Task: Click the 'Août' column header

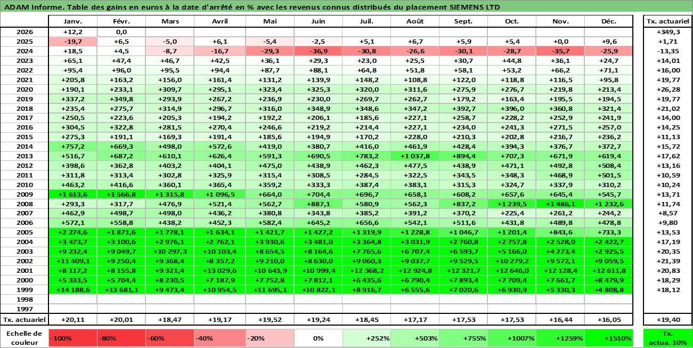Action: (x=415, y=21)
